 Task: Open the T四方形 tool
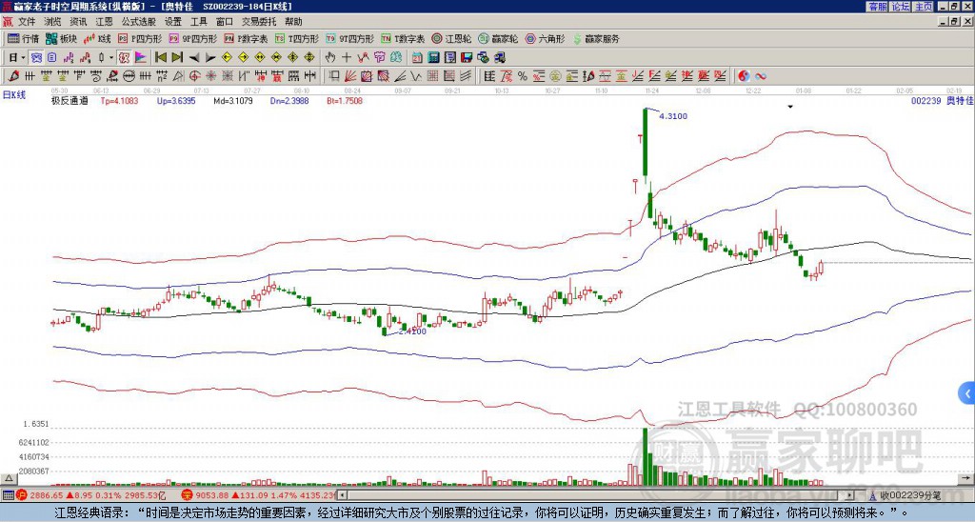coord(297,38)
